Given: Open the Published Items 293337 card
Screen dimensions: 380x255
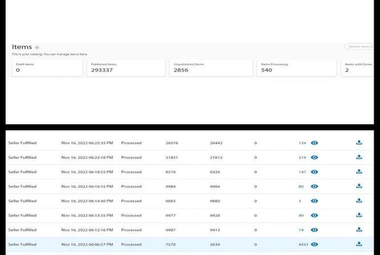Looking at the screenshot, I should click(x=125, y=68).
